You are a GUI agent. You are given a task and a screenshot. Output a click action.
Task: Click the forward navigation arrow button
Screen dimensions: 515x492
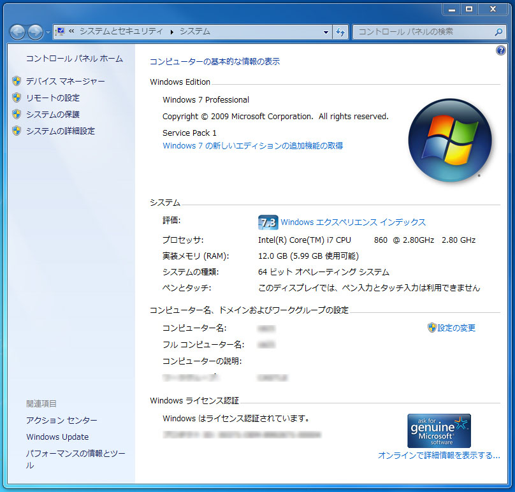35,32
